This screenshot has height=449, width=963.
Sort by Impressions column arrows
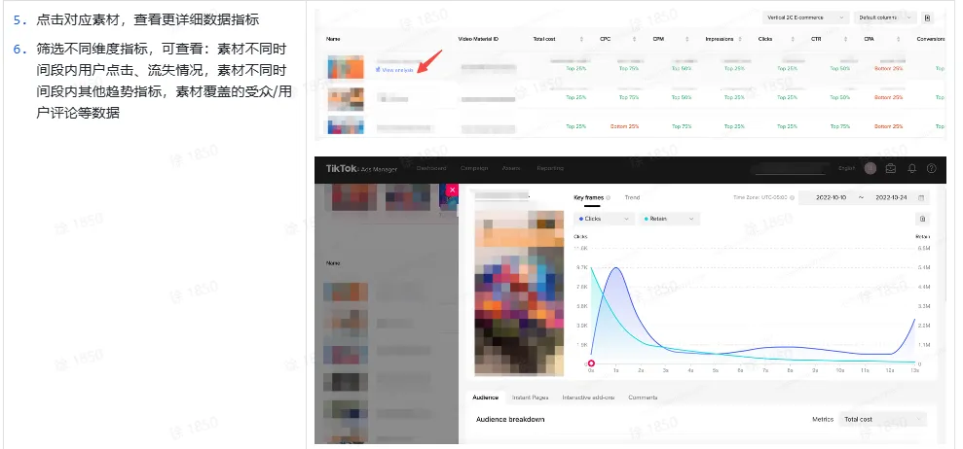740,39
